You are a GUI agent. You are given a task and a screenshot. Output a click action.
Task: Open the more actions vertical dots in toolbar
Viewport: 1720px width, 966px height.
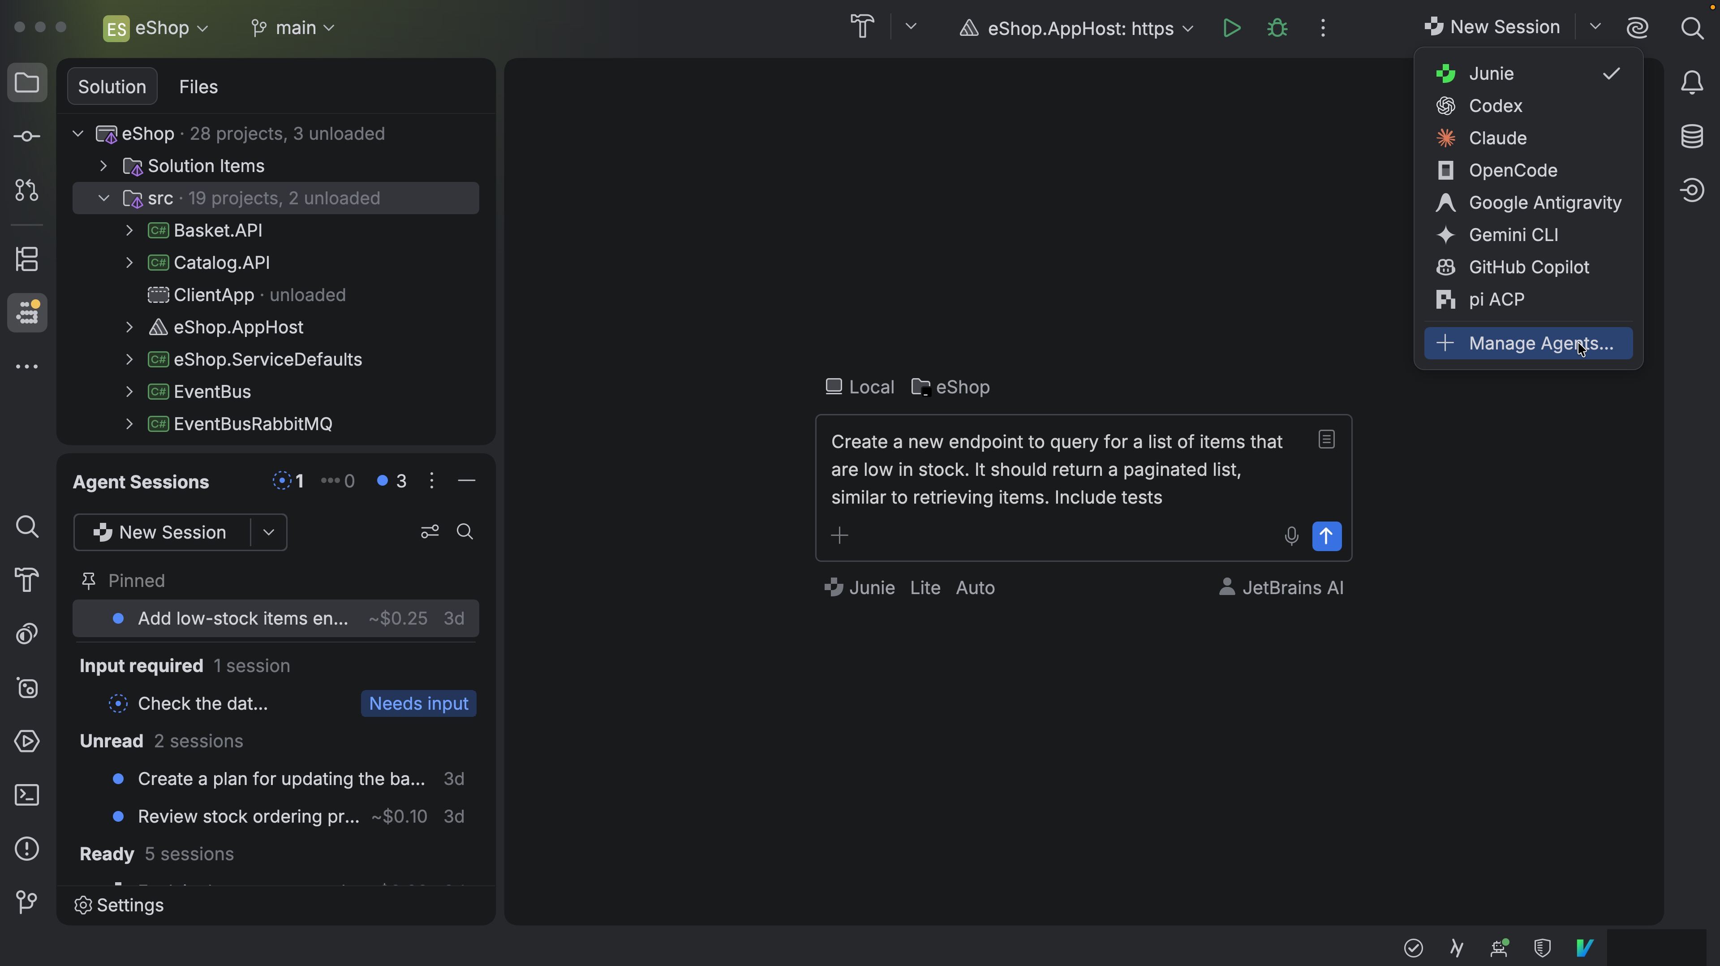[1323, 28]
